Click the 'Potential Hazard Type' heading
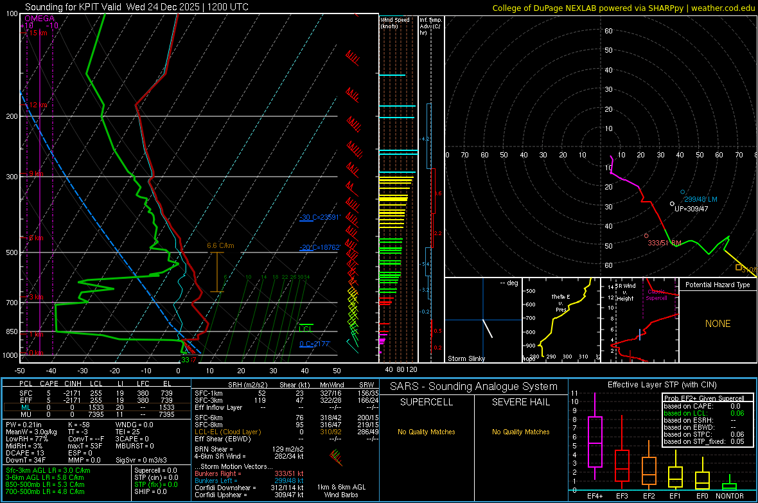The image size is (758, 503). (718, 285)
